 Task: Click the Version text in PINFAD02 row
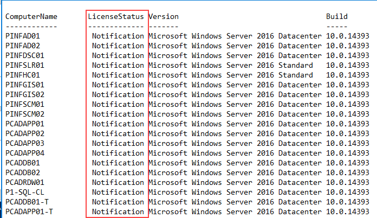tap(235, 46)
